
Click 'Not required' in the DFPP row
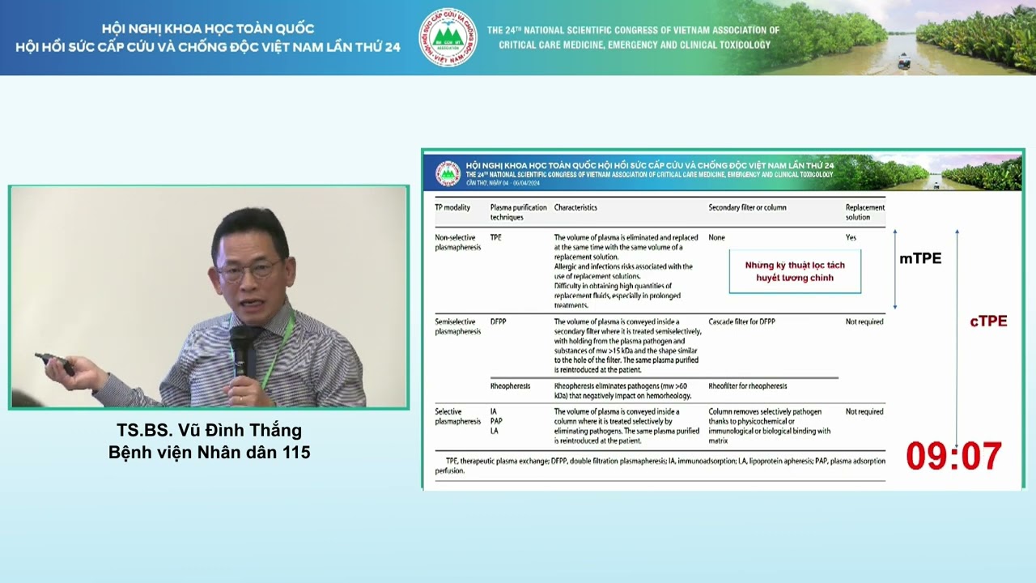click(864, 321)
